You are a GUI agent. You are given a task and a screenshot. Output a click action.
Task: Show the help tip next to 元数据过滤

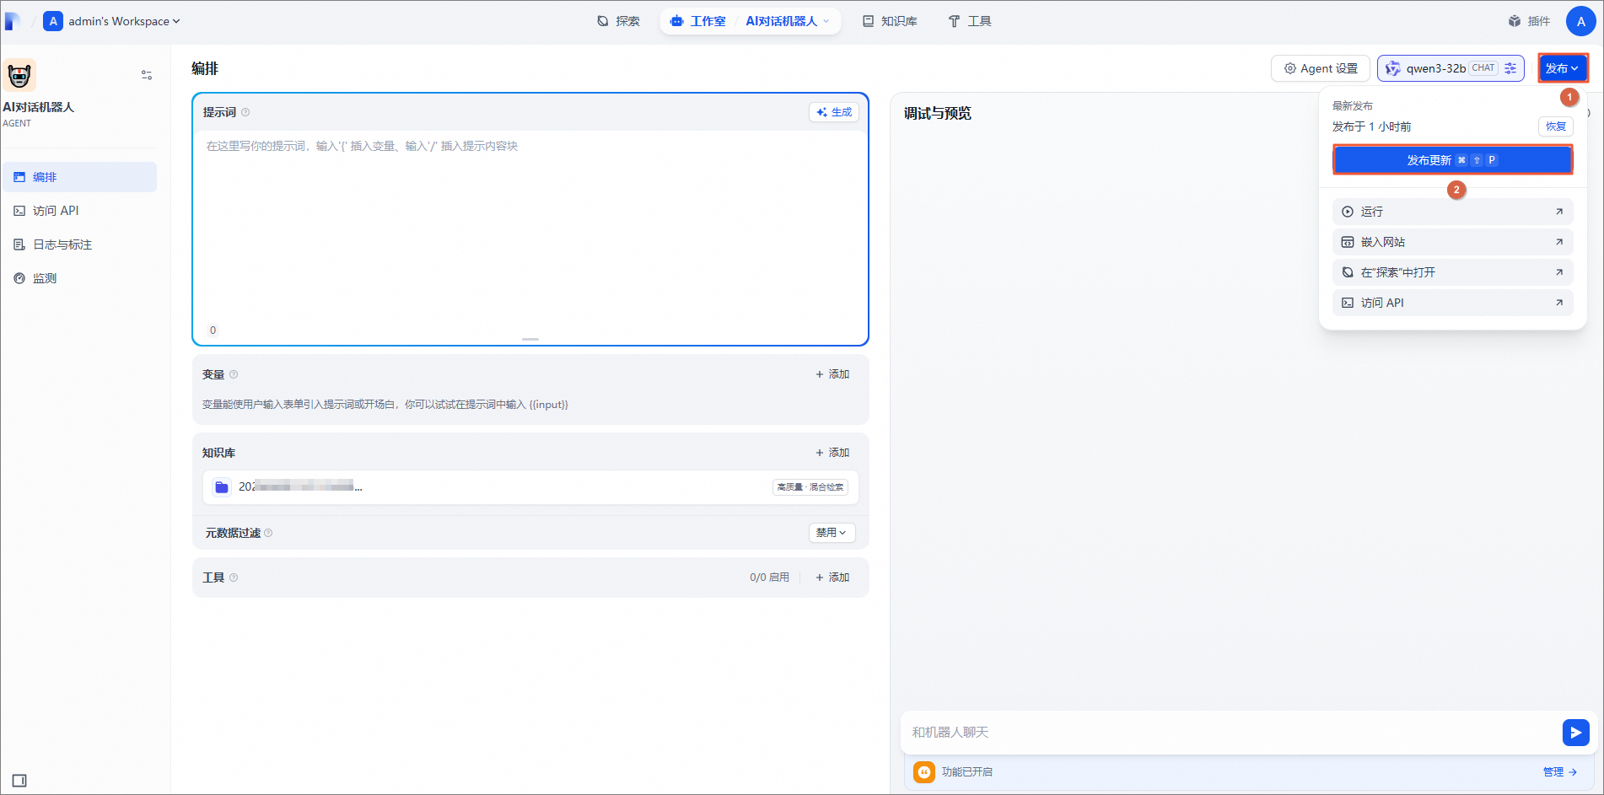click(268, 533)
